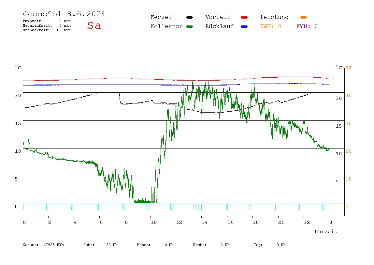The image size is (374, 265).
Task: Select the "4 Wh" monthly value
Action: [x=169, y=245]
